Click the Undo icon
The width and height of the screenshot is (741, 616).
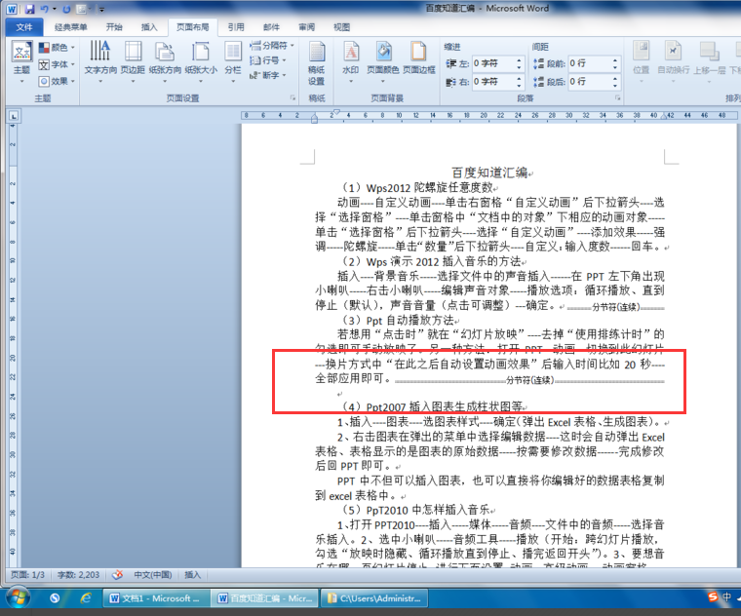45,9
